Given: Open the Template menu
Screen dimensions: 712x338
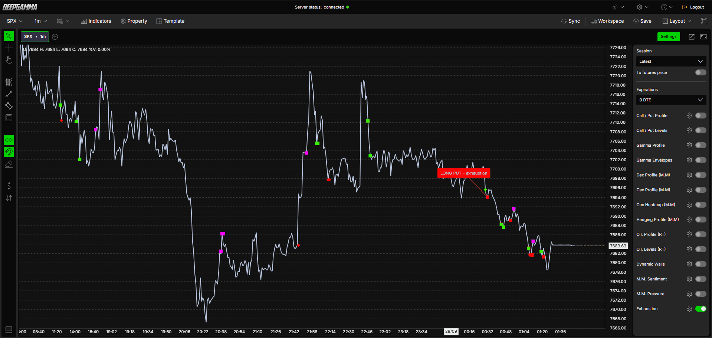Looking at the screenshot, I should coord(170,21).
